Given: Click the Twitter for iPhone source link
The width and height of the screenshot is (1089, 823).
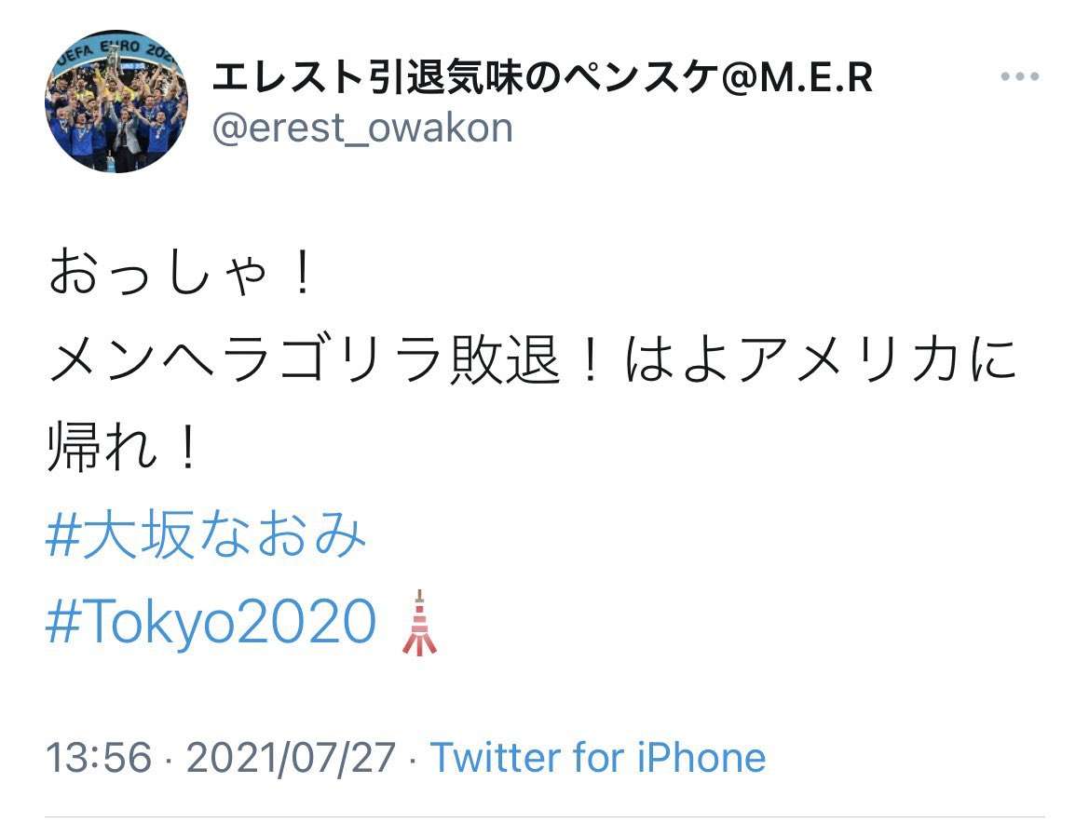Looking at the screenshot, I should pos(598,757).
